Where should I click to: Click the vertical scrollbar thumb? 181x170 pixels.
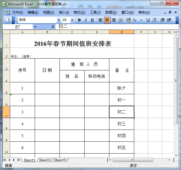176,81
